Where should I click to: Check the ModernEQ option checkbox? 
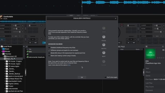point(49,53)
